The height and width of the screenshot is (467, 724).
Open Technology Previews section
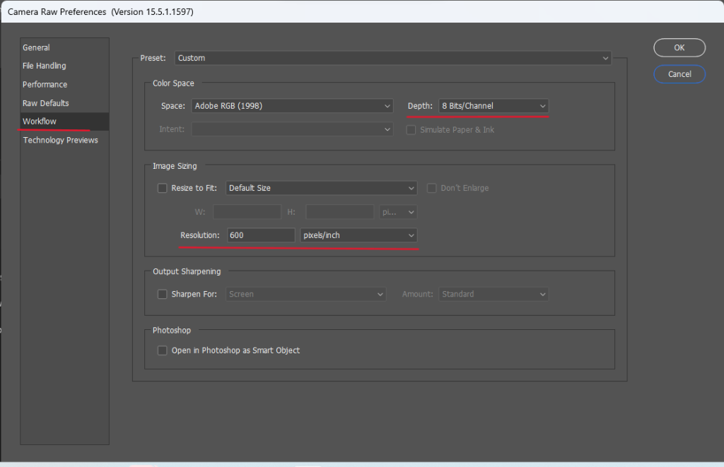click(x=60, y=140)
